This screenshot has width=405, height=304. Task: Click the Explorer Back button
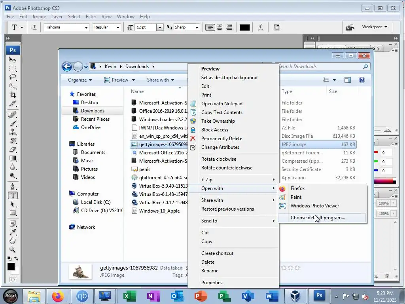[67, 66]
